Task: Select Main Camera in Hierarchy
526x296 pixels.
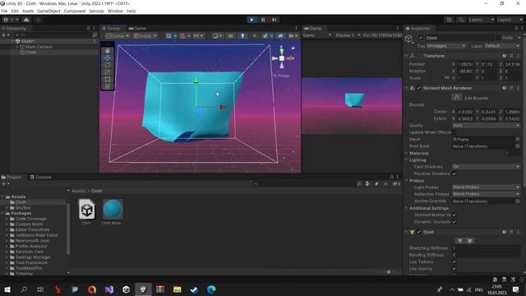Action: click(39, 47)
